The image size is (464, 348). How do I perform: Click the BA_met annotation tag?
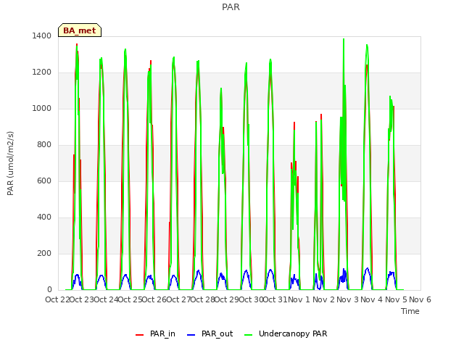pos(80,30)
